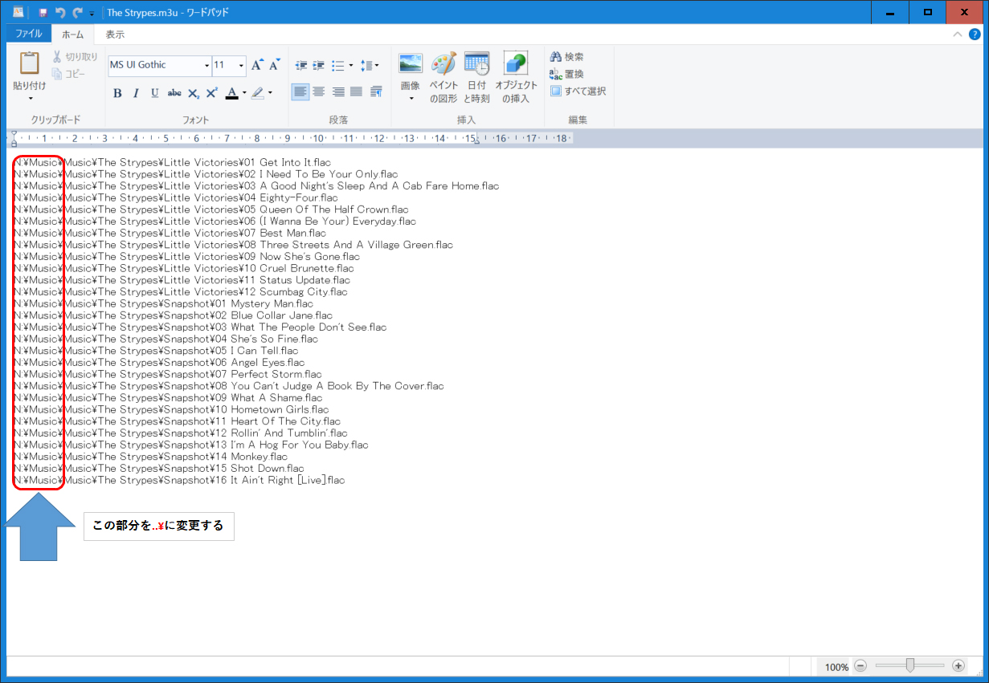Expand the MS UI Gothic font dropdown
This screenshot has width=989, height=683.
click(x=206, y=66)
